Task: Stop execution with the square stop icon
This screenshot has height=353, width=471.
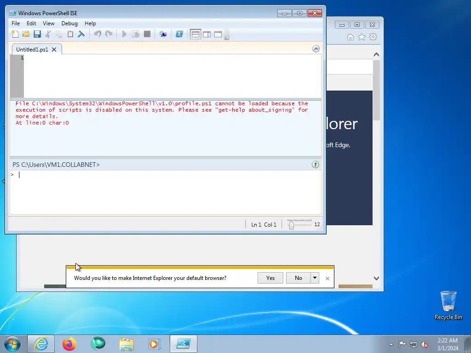Action: coord(147,34)
